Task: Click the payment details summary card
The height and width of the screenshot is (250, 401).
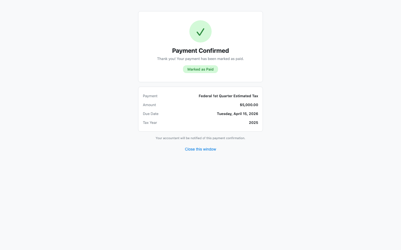Action: [200, 109]
